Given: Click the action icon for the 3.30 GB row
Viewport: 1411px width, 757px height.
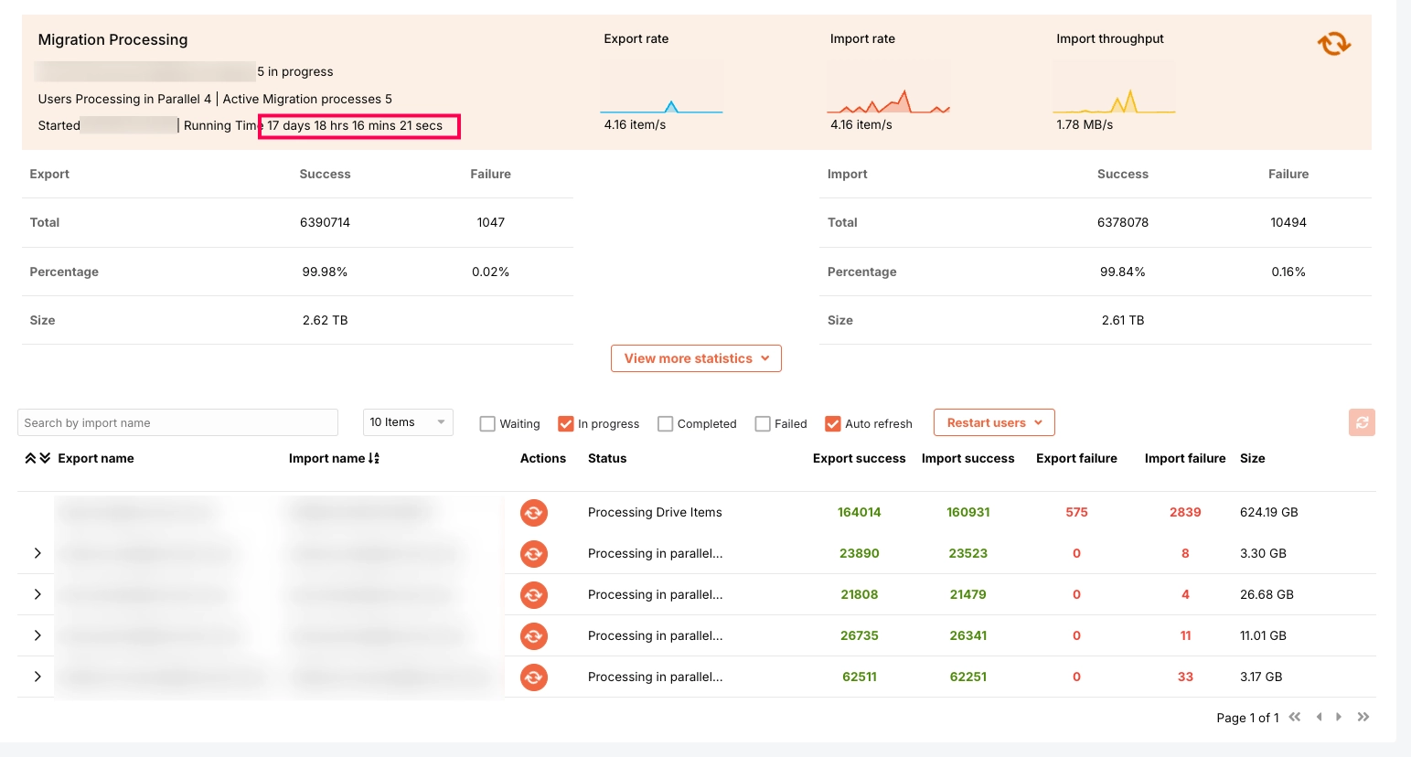Looking at the screenshot, I should tap(534, 554).
